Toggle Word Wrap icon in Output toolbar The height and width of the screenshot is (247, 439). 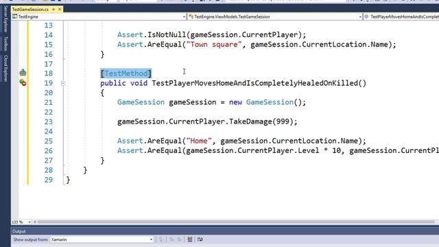click(200, 239)
